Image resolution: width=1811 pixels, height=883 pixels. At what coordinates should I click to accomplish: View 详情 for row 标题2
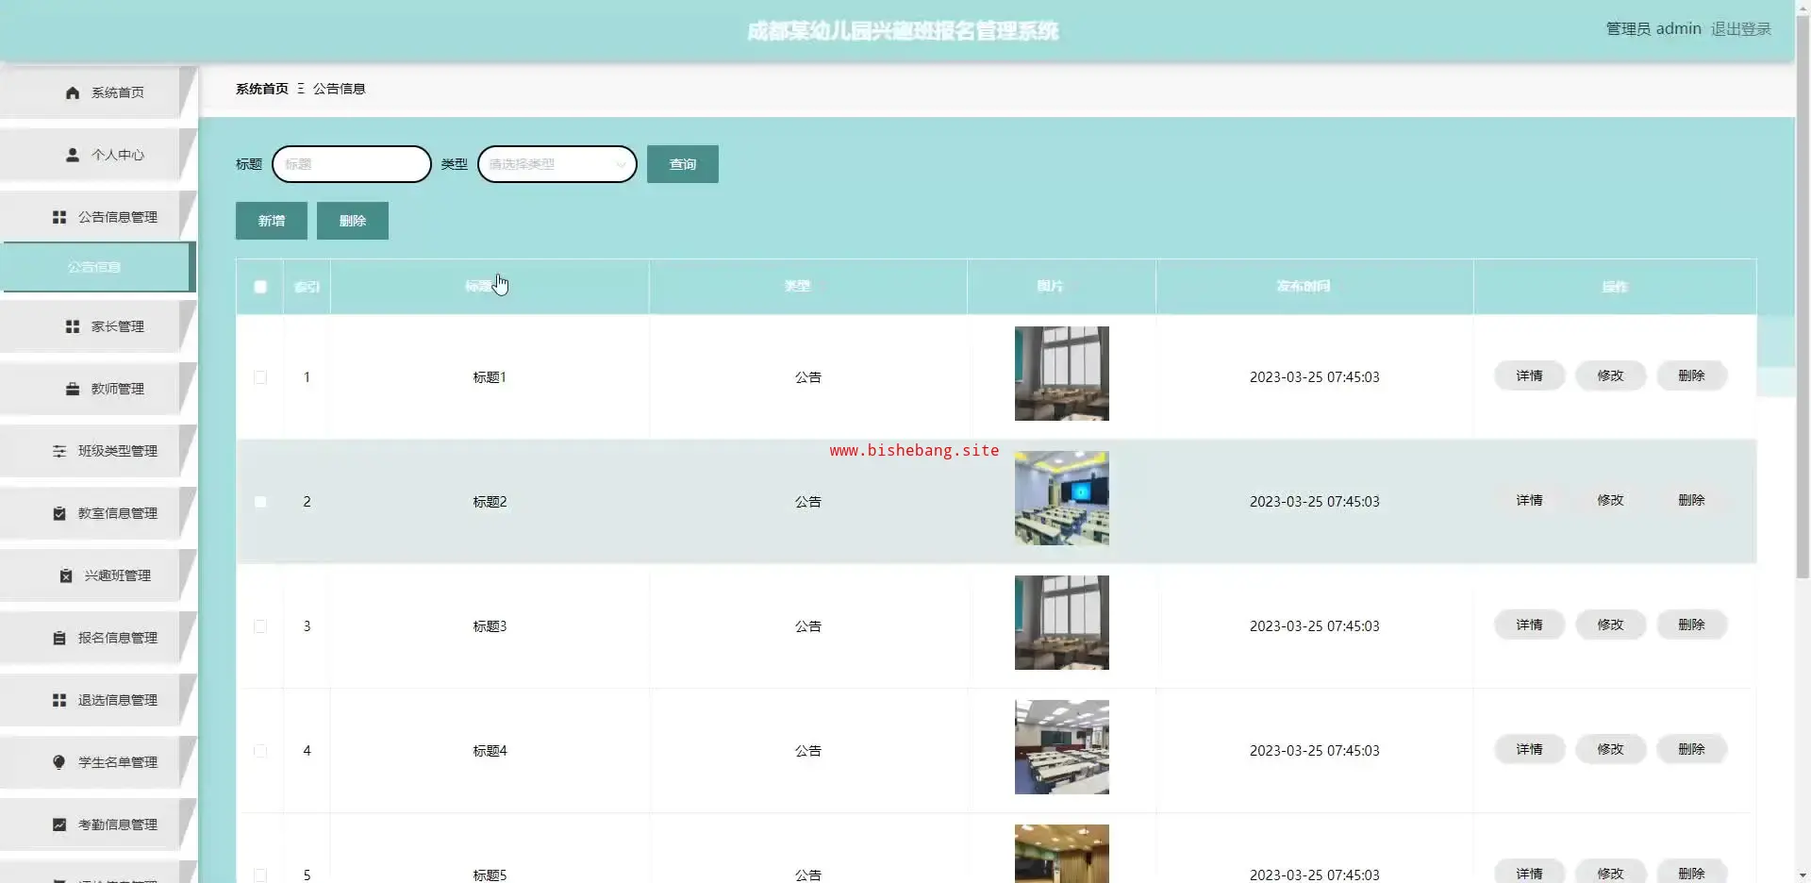click(x=1530, y=500)
